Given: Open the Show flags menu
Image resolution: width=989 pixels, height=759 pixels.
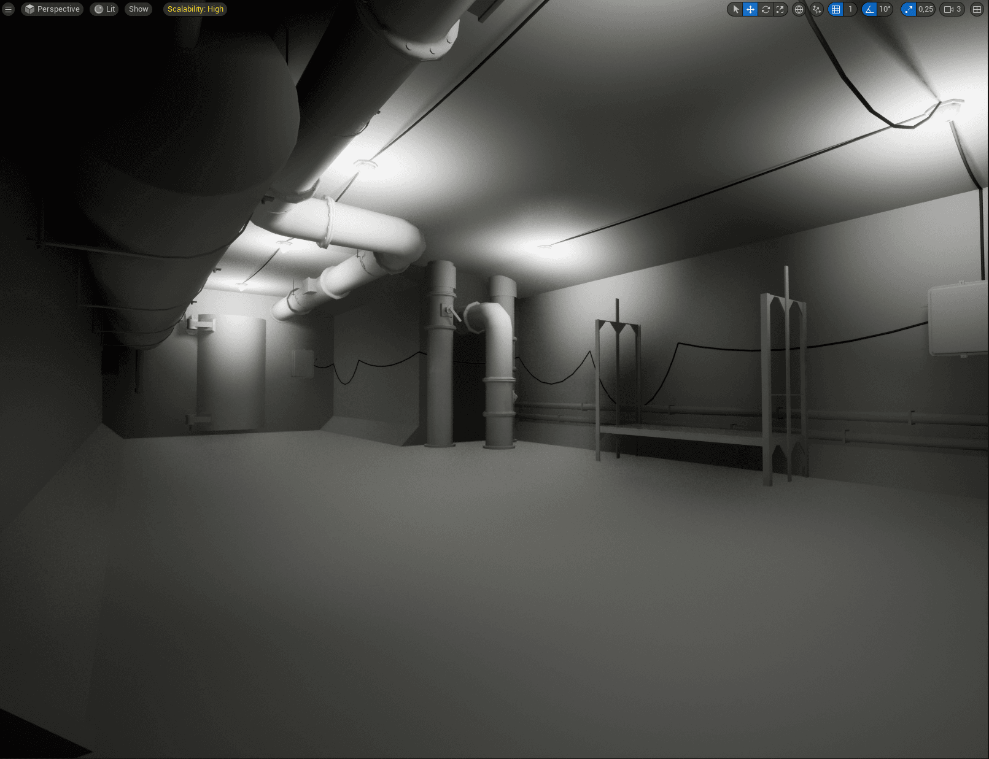Looking at the screenshot, I should pyautogui.click(x=139, y=9).
